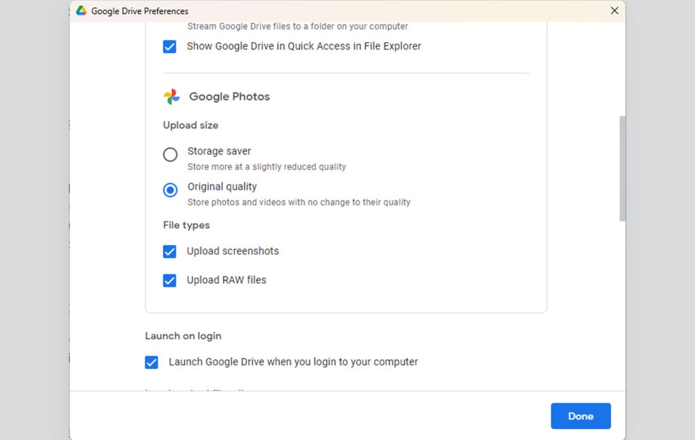Click 'Store more at a slightly reduced quality' text
Image resolution: width=695 pixels, height=440 pixels.
click(x=266, y=167)
